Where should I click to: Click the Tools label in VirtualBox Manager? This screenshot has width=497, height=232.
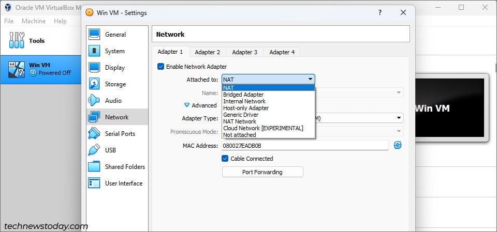click(x=37, y=40)
